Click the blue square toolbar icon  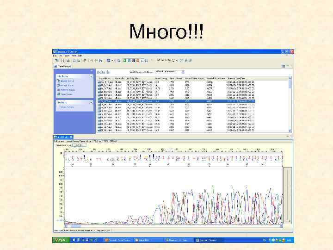129,61
